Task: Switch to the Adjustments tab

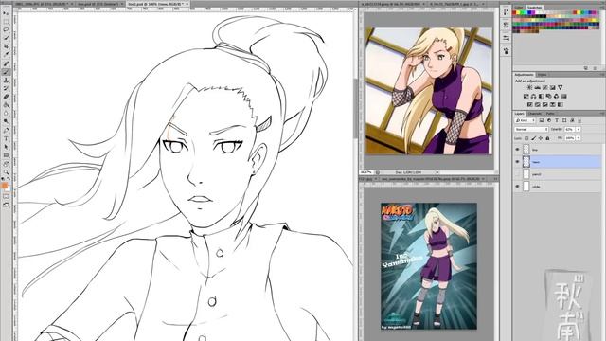Action: click(524, 75)
